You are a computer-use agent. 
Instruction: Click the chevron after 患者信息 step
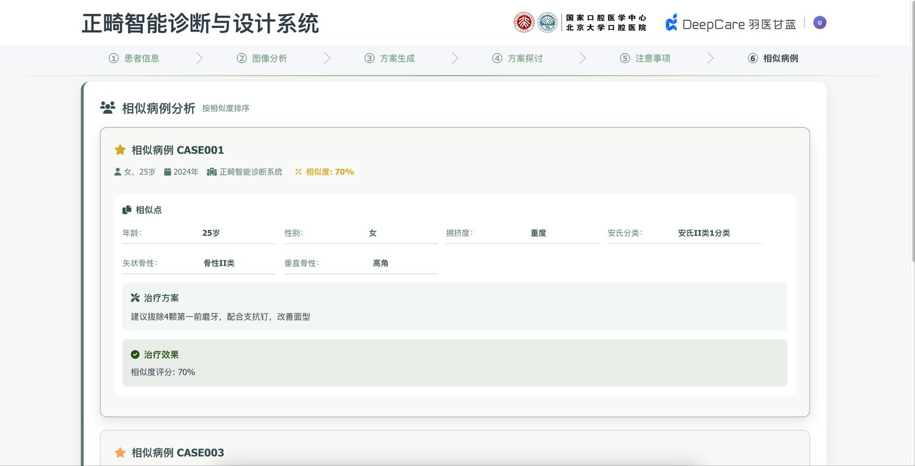199,58
